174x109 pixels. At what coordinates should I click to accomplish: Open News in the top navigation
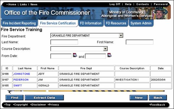click(x=34, y=4)
